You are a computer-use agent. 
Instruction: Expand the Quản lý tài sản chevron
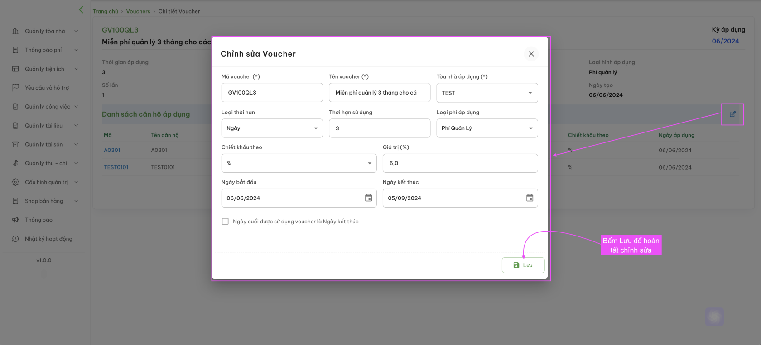point(76,144)
